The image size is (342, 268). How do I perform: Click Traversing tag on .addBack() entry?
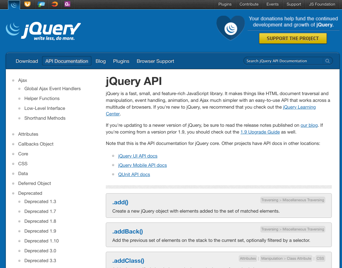click(x=270, y=229)
